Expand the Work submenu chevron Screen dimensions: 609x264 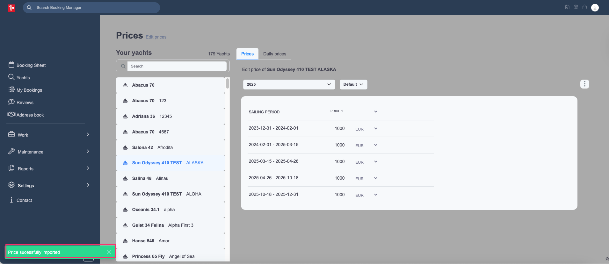(88, 134)
